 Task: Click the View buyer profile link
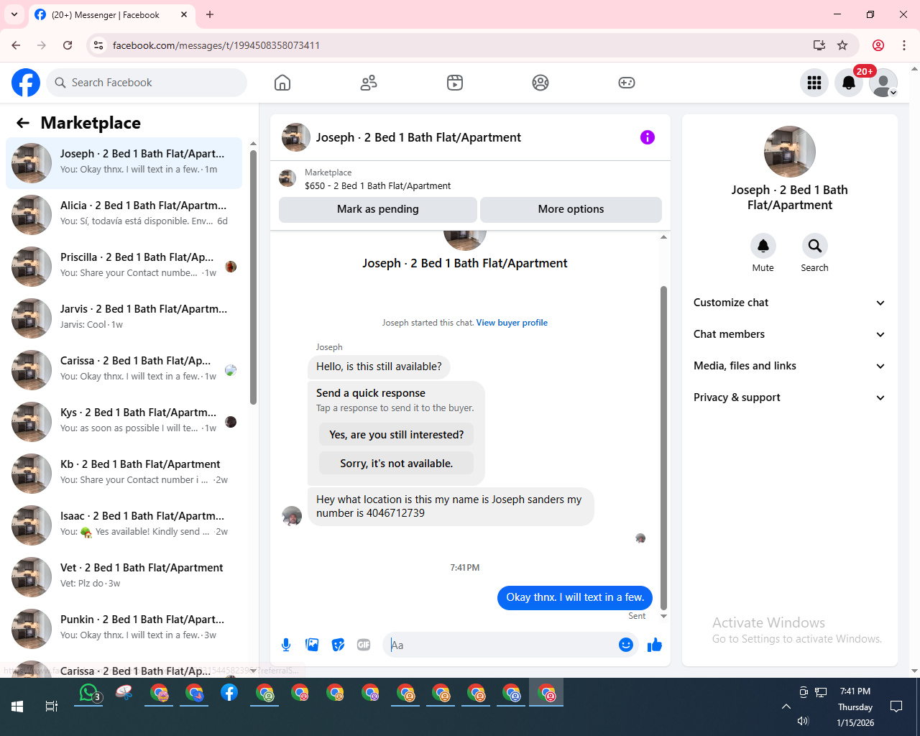(x=512, y=323)
